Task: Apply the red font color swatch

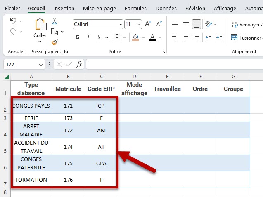Action: coord(152,38)
